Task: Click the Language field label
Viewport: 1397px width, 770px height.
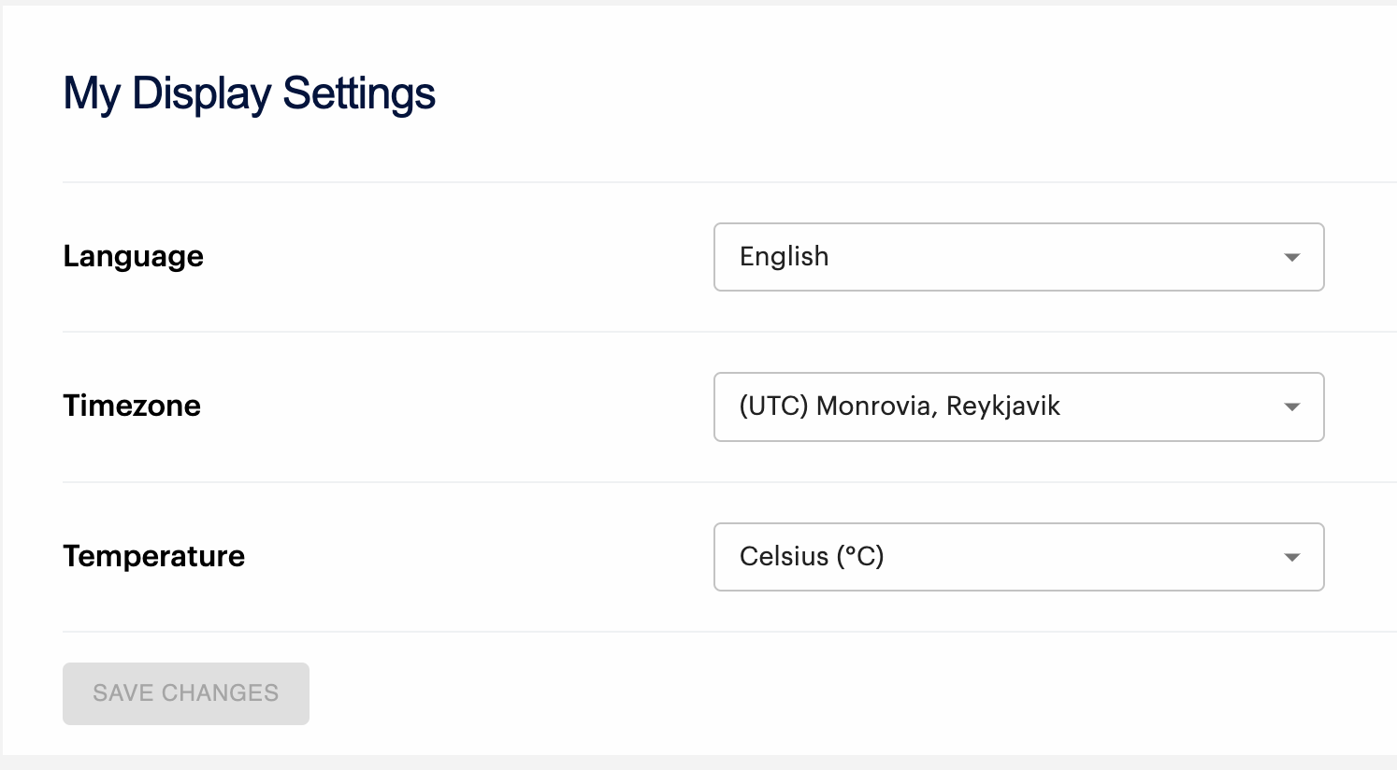Action: (133, 257)
